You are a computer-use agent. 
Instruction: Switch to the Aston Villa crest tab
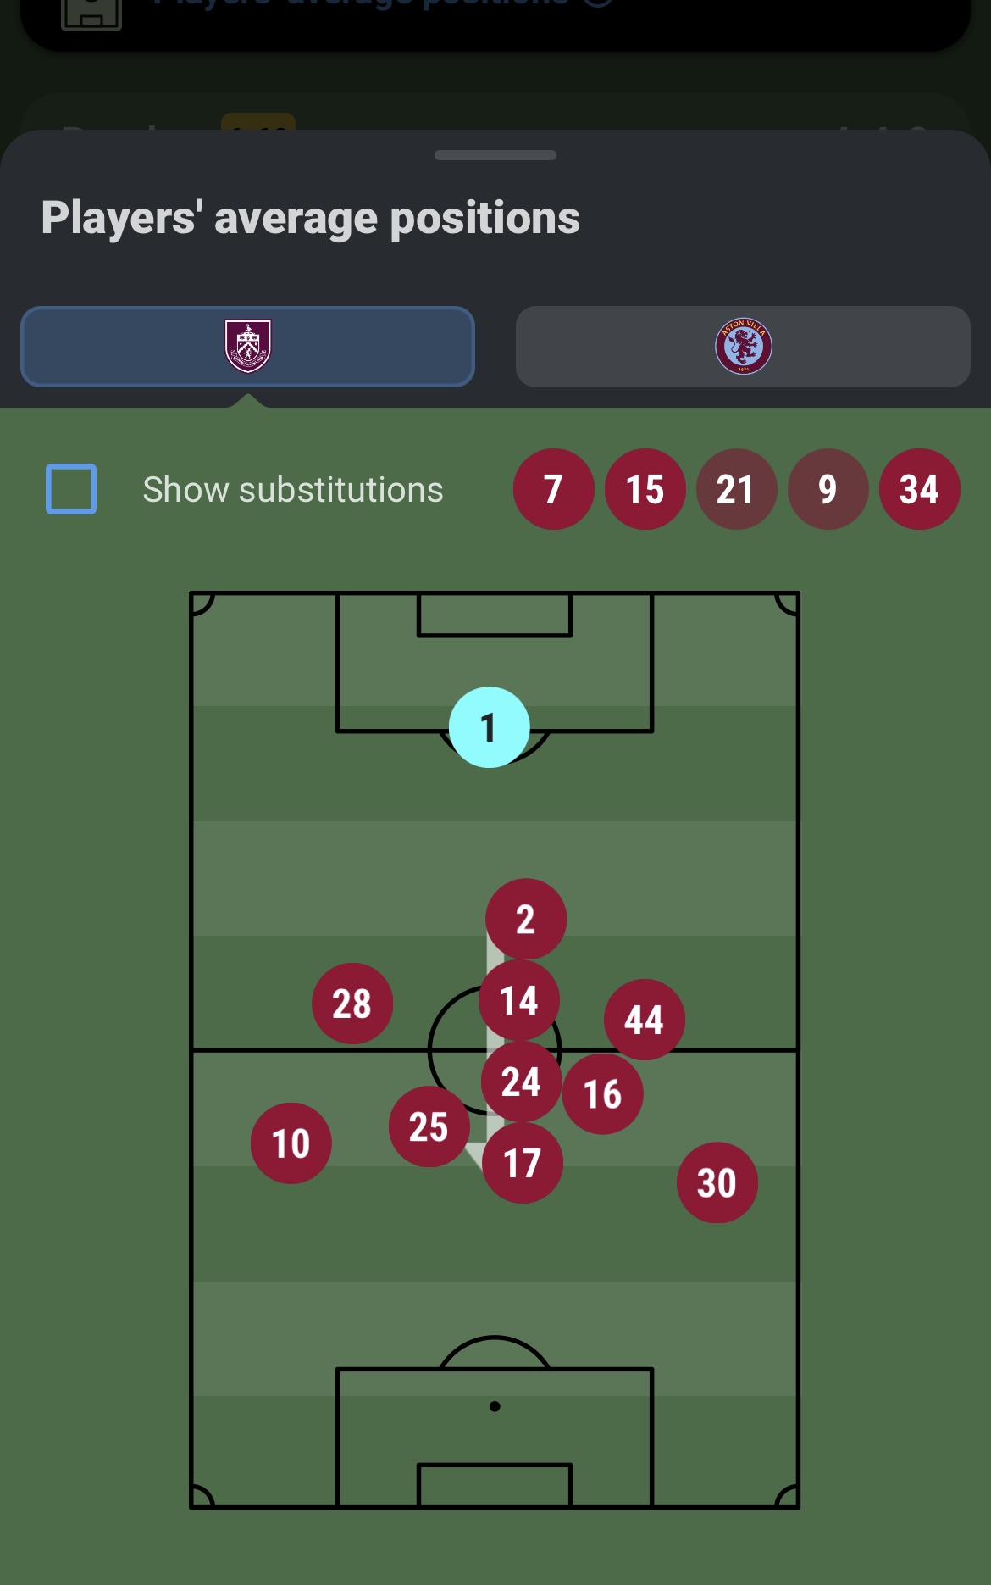coord(743,347)
